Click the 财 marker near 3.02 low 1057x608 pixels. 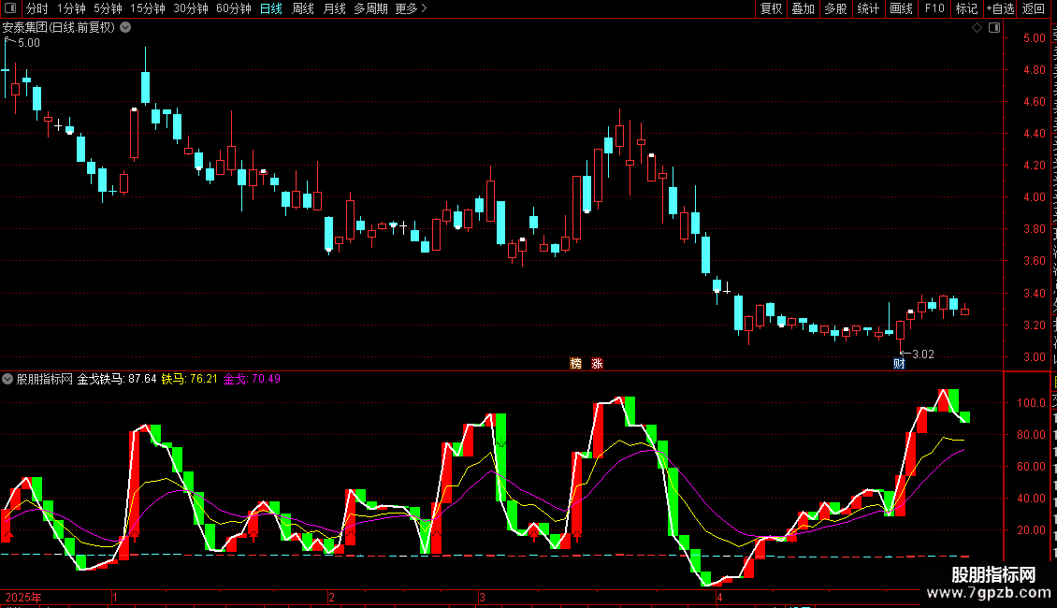pos(899,364)
